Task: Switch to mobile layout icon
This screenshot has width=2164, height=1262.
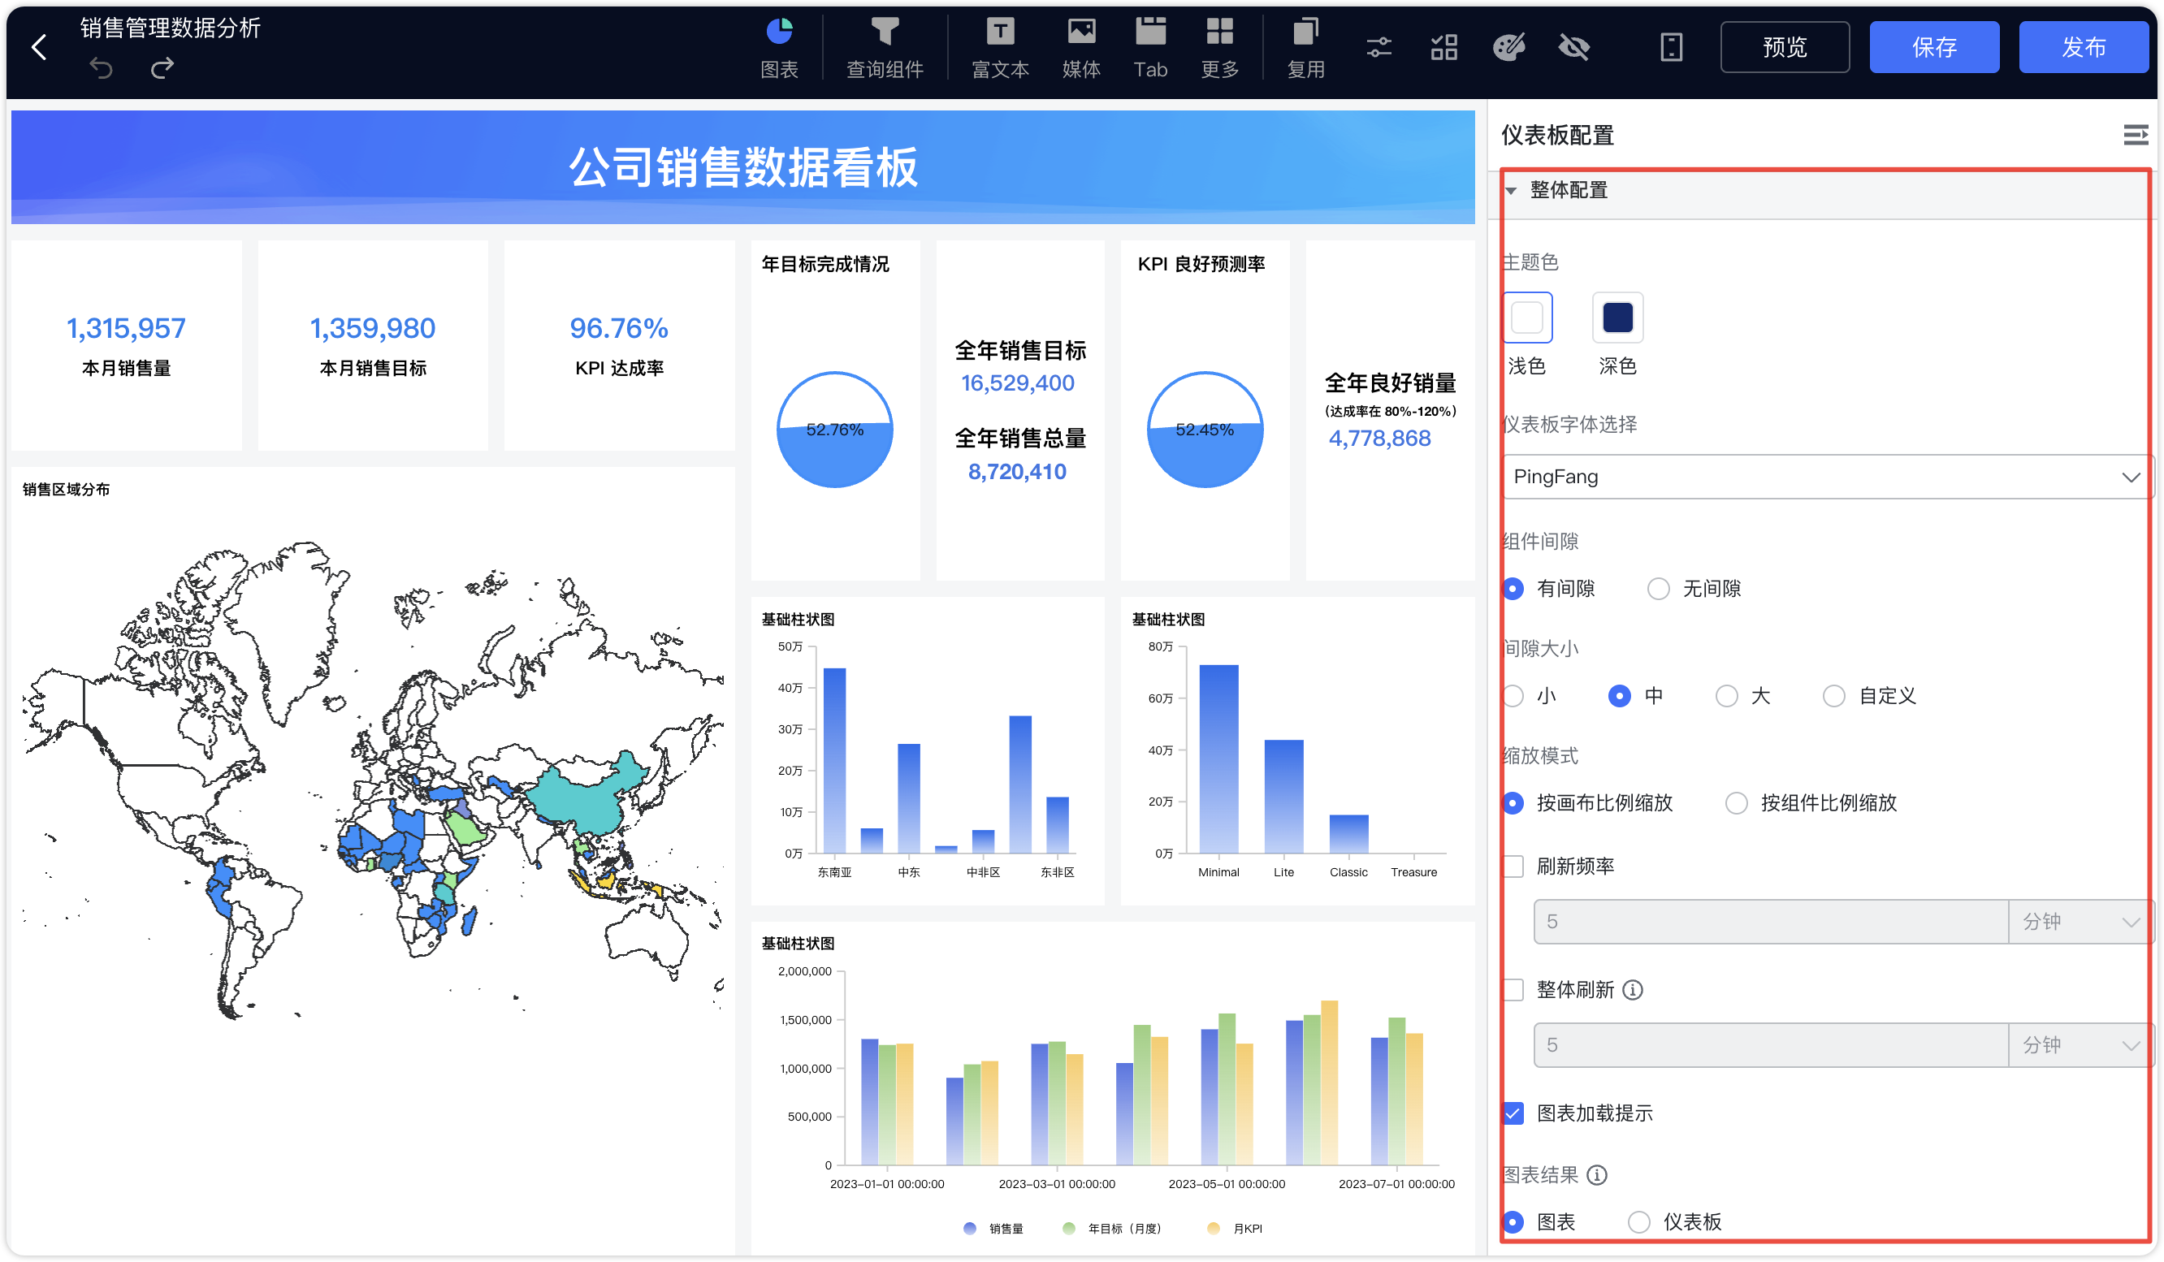Action: [x=1671, y=47]
